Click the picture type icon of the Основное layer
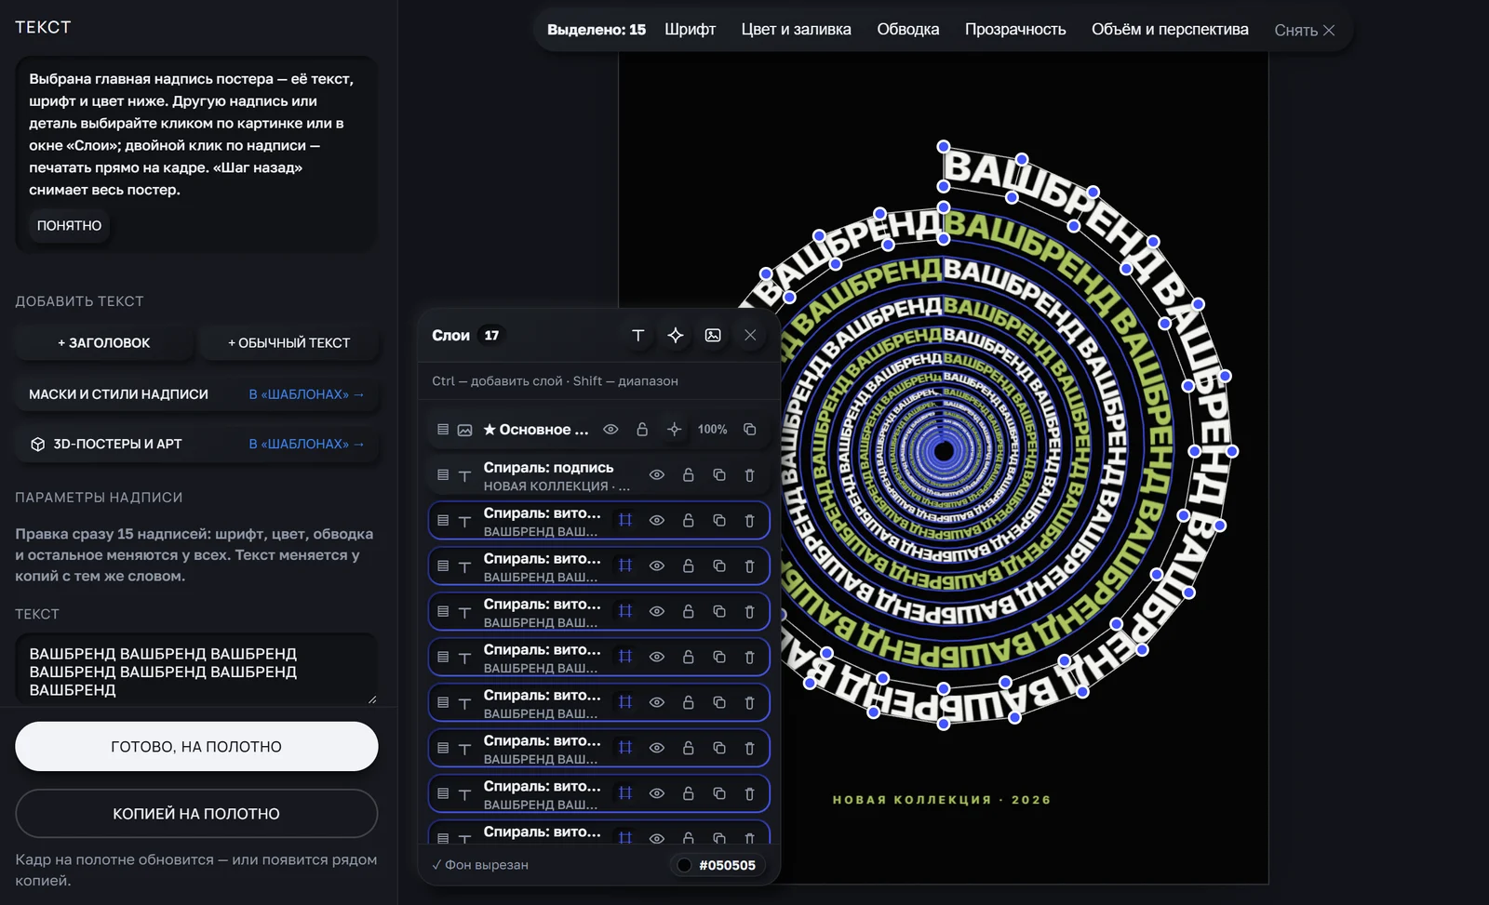 point(464,430)
